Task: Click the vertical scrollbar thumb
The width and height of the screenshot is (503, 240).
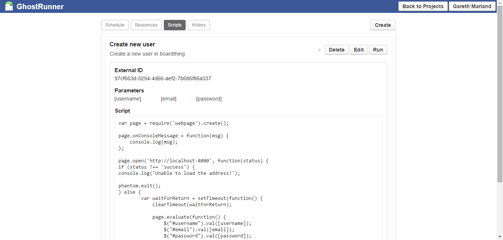Action: [500, 94]
